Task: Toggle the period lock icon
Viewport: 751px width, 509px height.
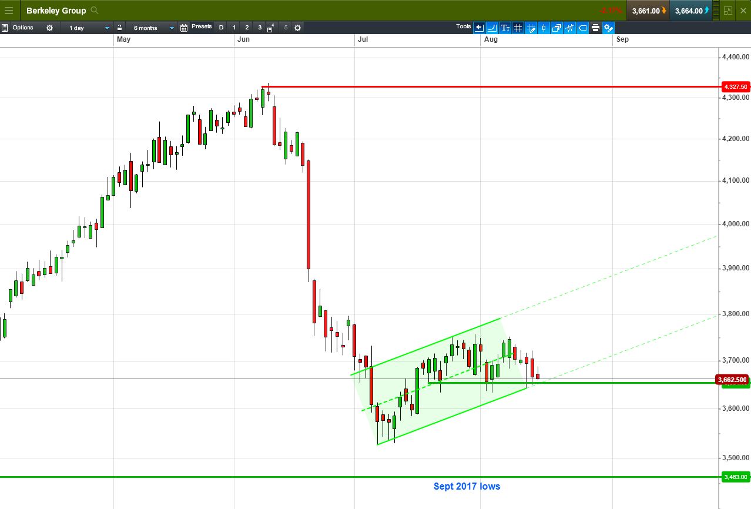Action: click(119, 28)
